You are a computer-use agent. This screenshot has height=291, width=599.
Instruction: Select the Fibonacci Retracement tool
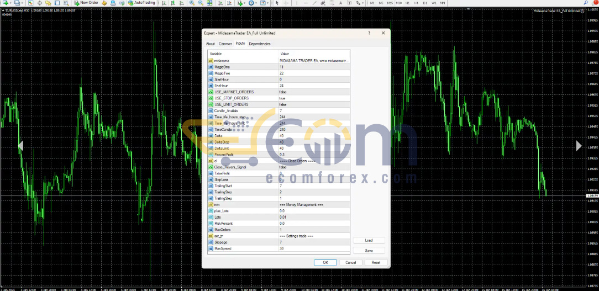[332, 3]
